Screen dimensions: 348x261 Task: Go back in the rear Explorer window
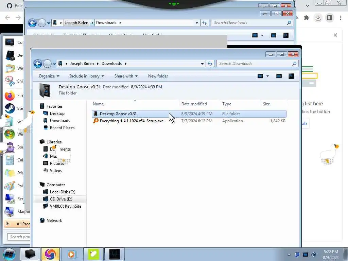(32, 23)
